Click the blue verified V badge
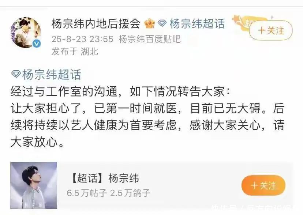 (36, 44)
